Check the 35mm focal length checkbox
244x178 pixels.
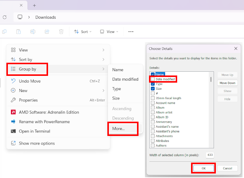point(153,98)
